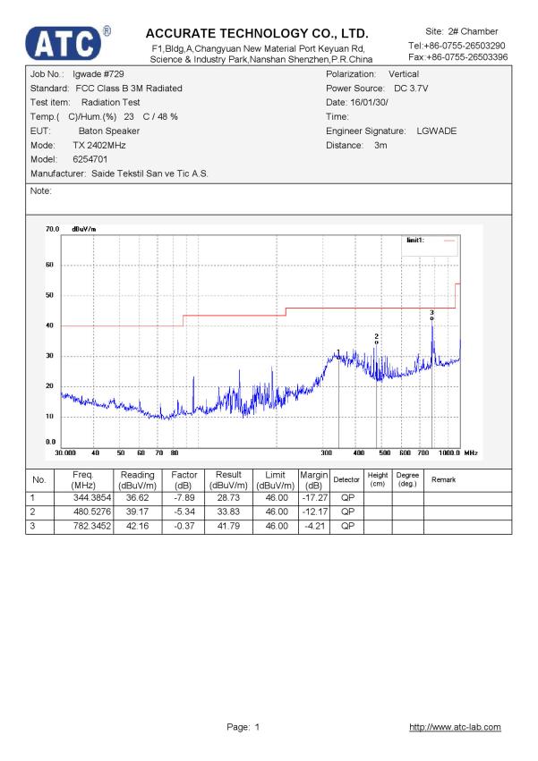This screenshot has height=761, width=538.
Task: Click the 30.000 frequency axis label
Action: pos(65,452)
